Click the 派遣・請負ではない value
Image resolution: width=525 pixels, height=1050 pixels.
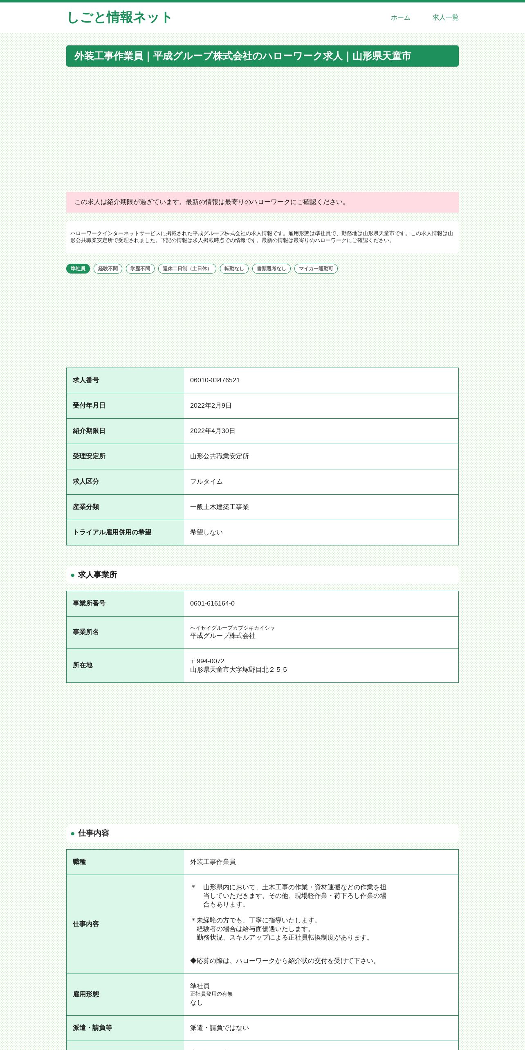point(220,1028)
